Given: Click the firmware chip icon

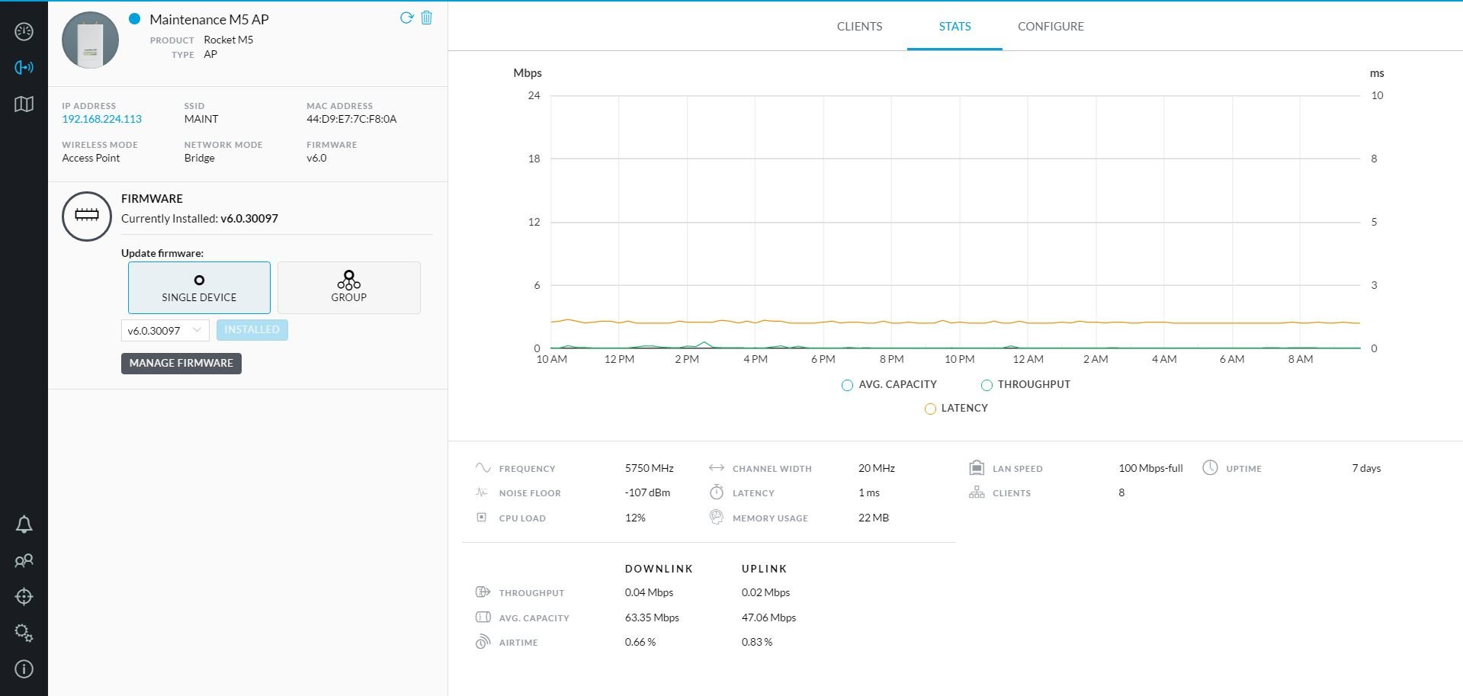Looking at the screenshot, I should point(87,216).
